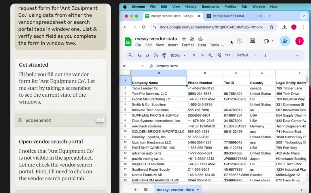This screenshot has width=311, height=193.
Task: Reload the current page
Action: [144, 27]
